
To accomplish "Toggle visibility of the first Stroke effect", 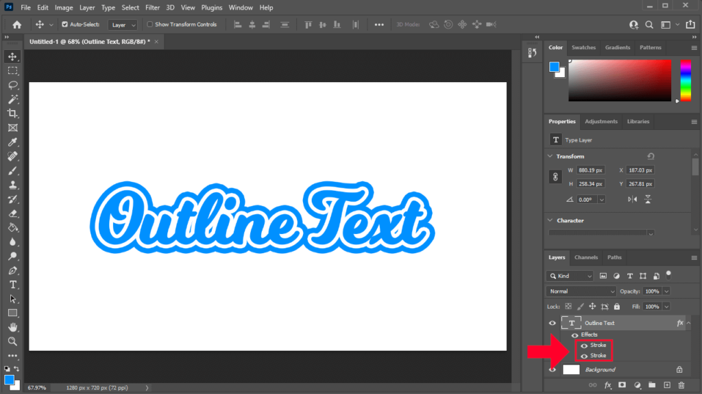I will [584, 345].
